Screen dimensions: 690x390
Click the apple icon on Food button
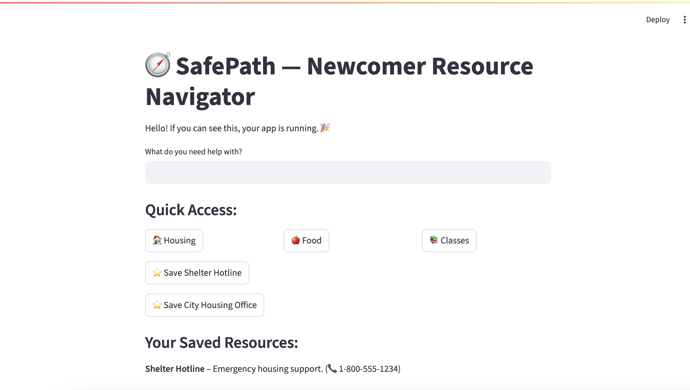click(295, 240)
